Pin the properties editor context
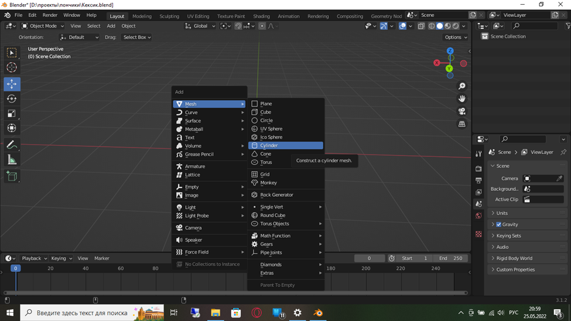The height and width of the screenshot is (321, 571). [x=563, y=152]
